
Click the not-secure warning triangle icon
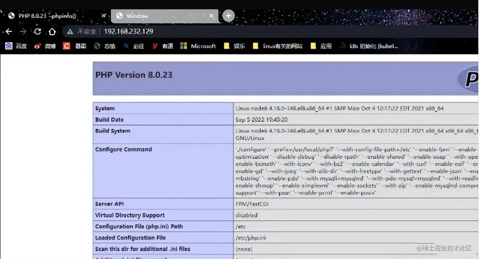coord(70,32)
